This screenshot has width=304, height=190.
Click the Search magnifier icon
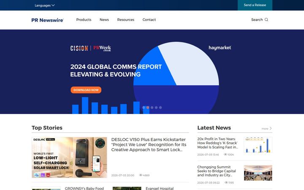[266, 20]
